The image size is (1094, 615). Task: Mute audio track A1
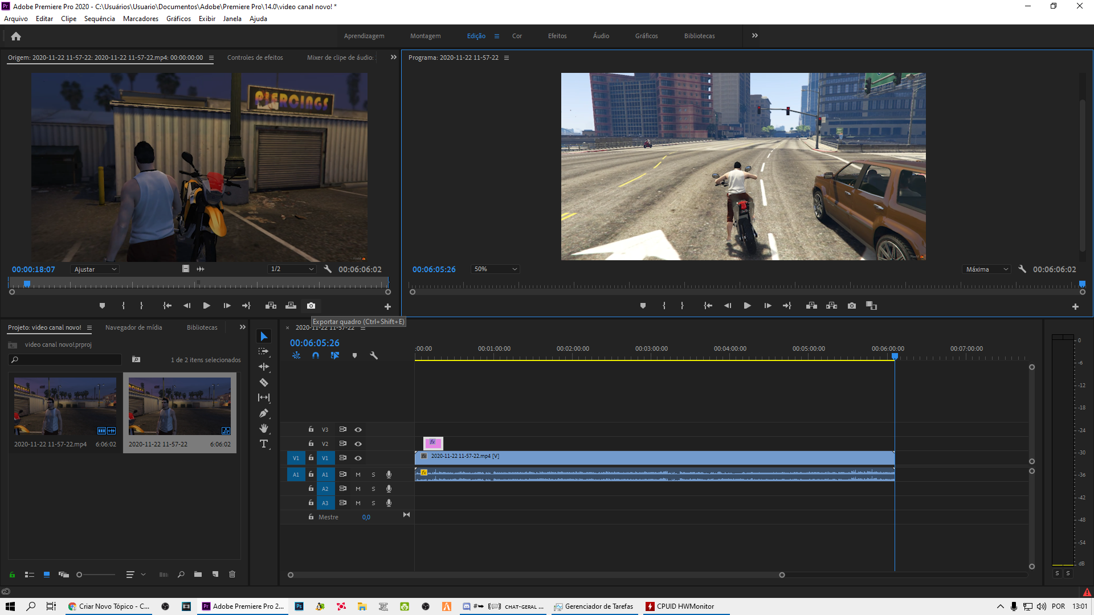pyautogui.click(x=358, y=474)
